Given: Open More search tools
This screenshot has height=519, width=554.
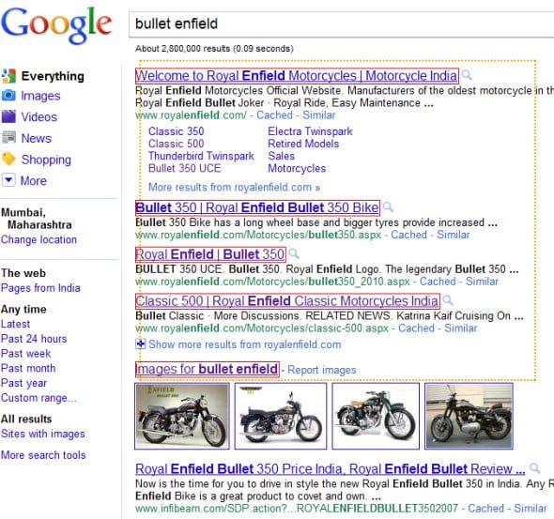Looking at the screenshot, I should 43,455.
